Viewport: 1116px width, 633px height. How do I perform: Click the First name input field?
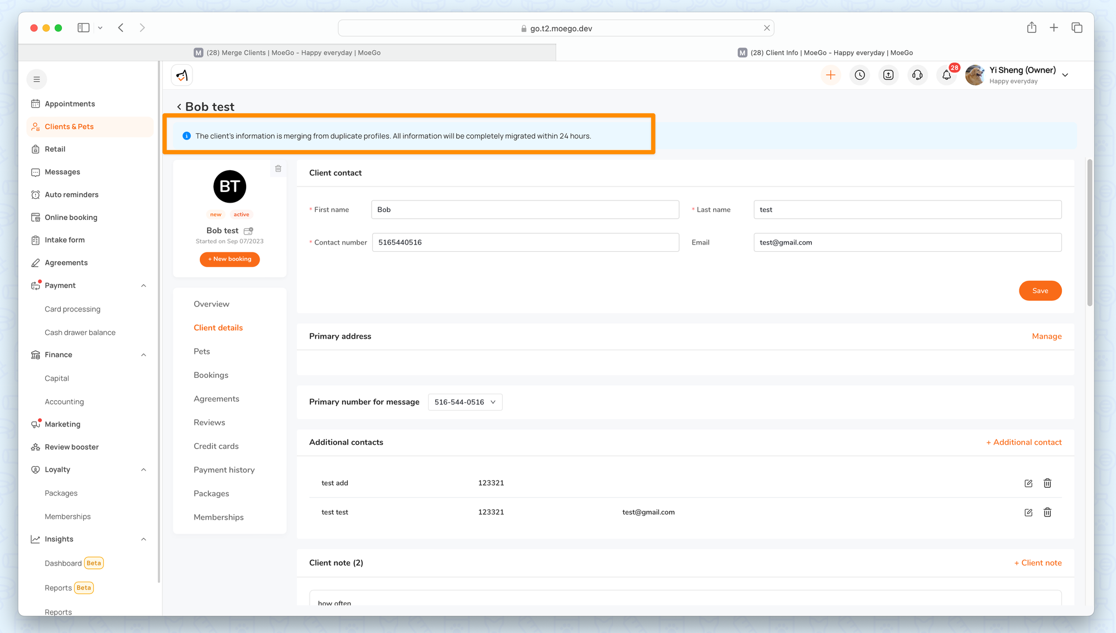(525, 210)
